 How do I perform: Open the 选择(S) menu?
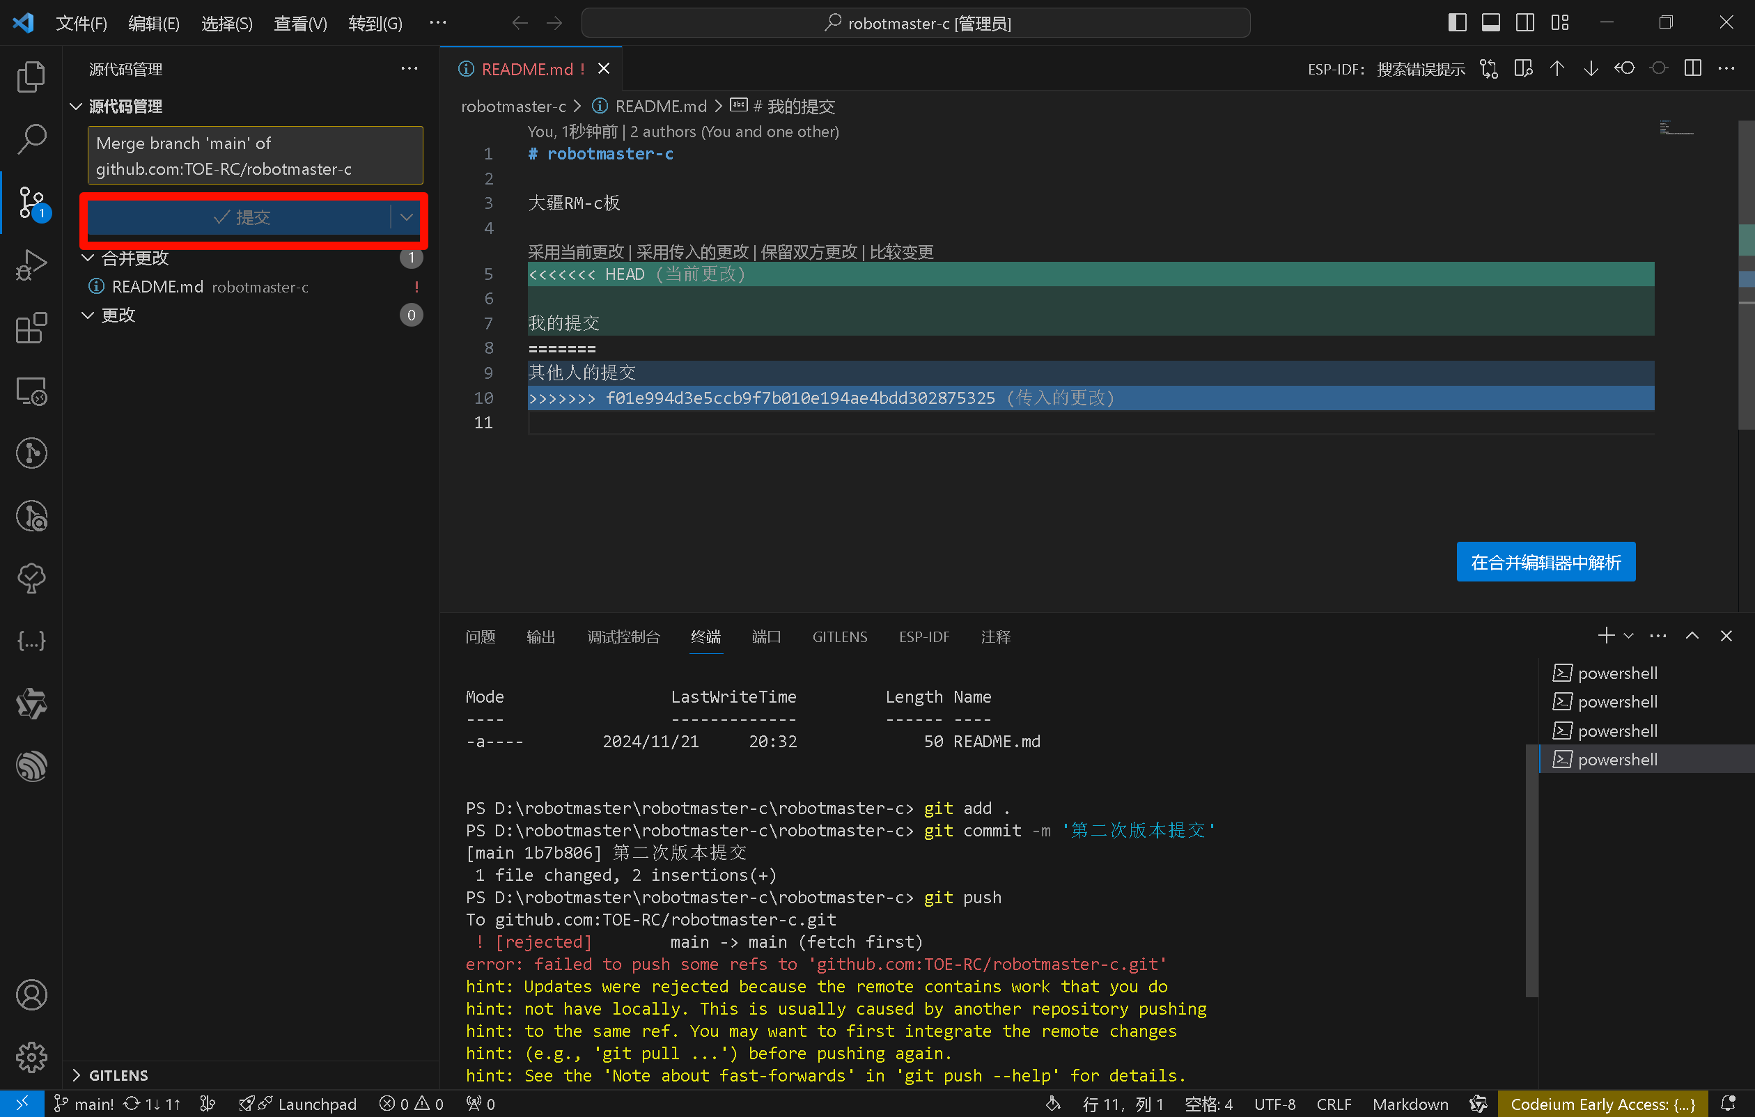point(226,23)
